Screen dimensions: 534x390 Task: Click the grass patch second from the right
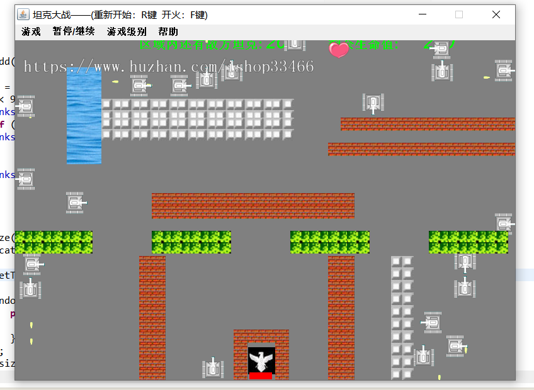[x=330, y=242]
